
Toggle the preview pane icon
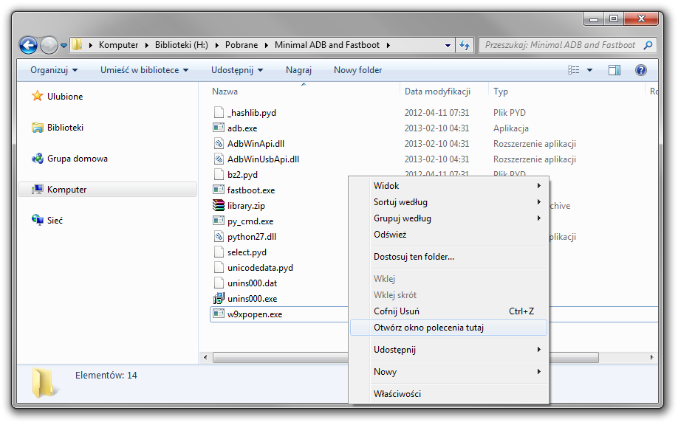click(x=614, y=70)
